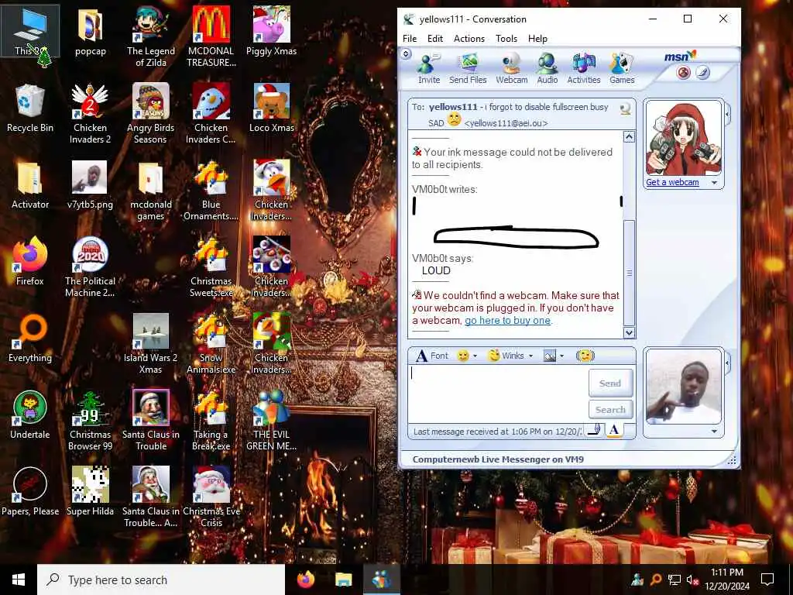Click the Windows Start button

click(x=19, y=580)
